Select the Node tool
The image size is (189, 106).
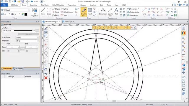pyautogui.click(x=56, y=12)
